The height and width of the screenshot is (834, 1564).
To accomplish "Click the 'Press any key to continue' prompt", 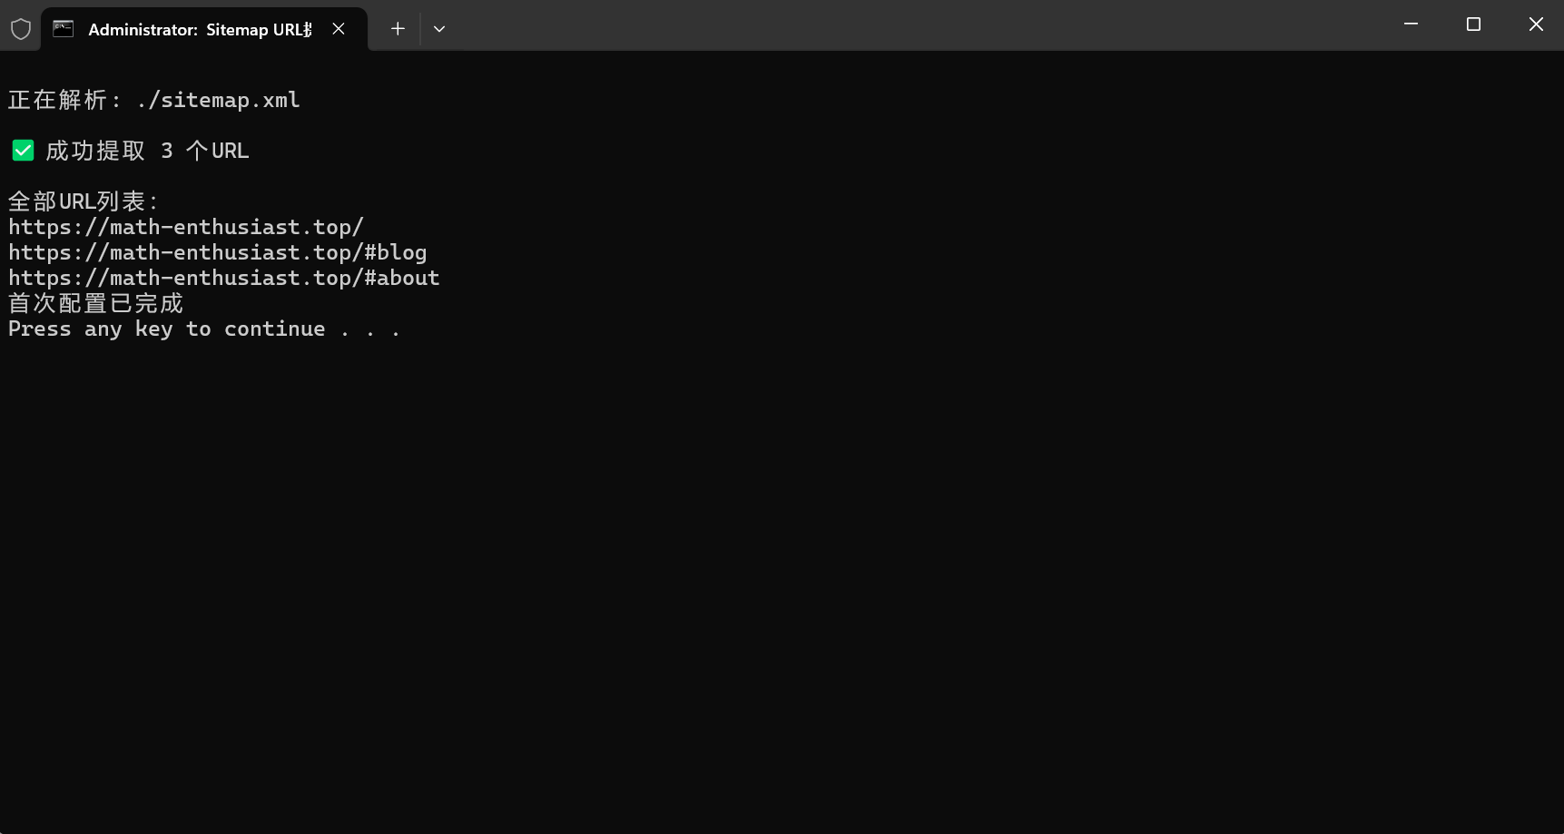I will coord(204,329).
